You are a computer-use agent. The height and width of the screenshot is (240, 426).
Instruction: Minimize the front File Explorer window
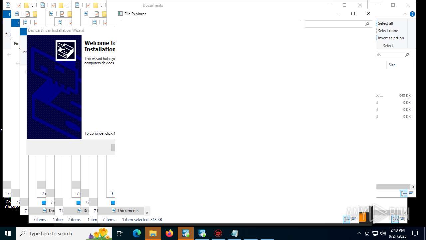click(338, 14)
